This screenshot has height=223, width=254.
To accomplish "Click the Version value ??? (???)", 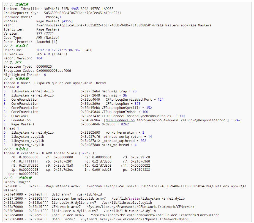I will click(x=45, y=34).
